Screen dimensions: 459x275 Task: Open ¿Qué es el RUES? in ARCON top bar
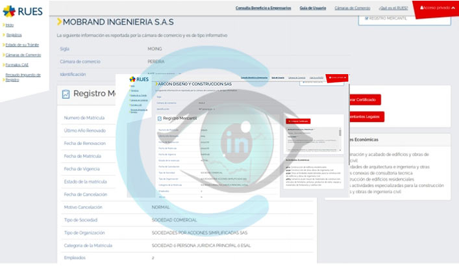[316, 78]
